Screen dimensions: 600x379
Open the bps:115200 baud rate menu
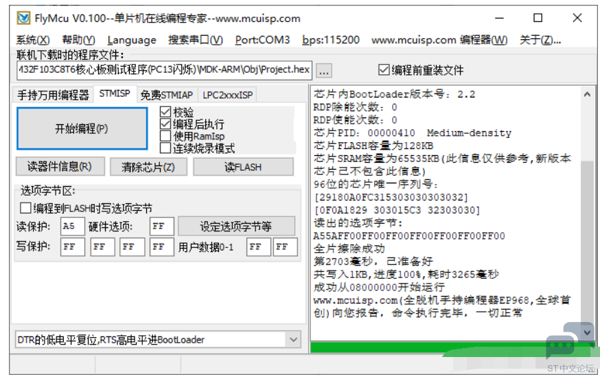pos(331,40)
